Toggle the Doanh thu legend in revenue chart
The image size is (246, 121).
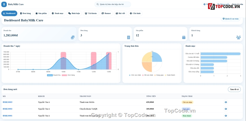[x=54, y=75]
